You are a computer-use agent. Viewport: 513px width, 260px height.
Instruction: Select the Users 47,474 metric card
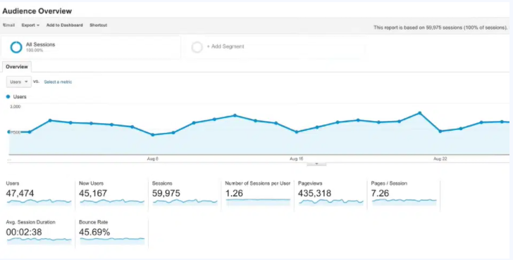point(39,195)
